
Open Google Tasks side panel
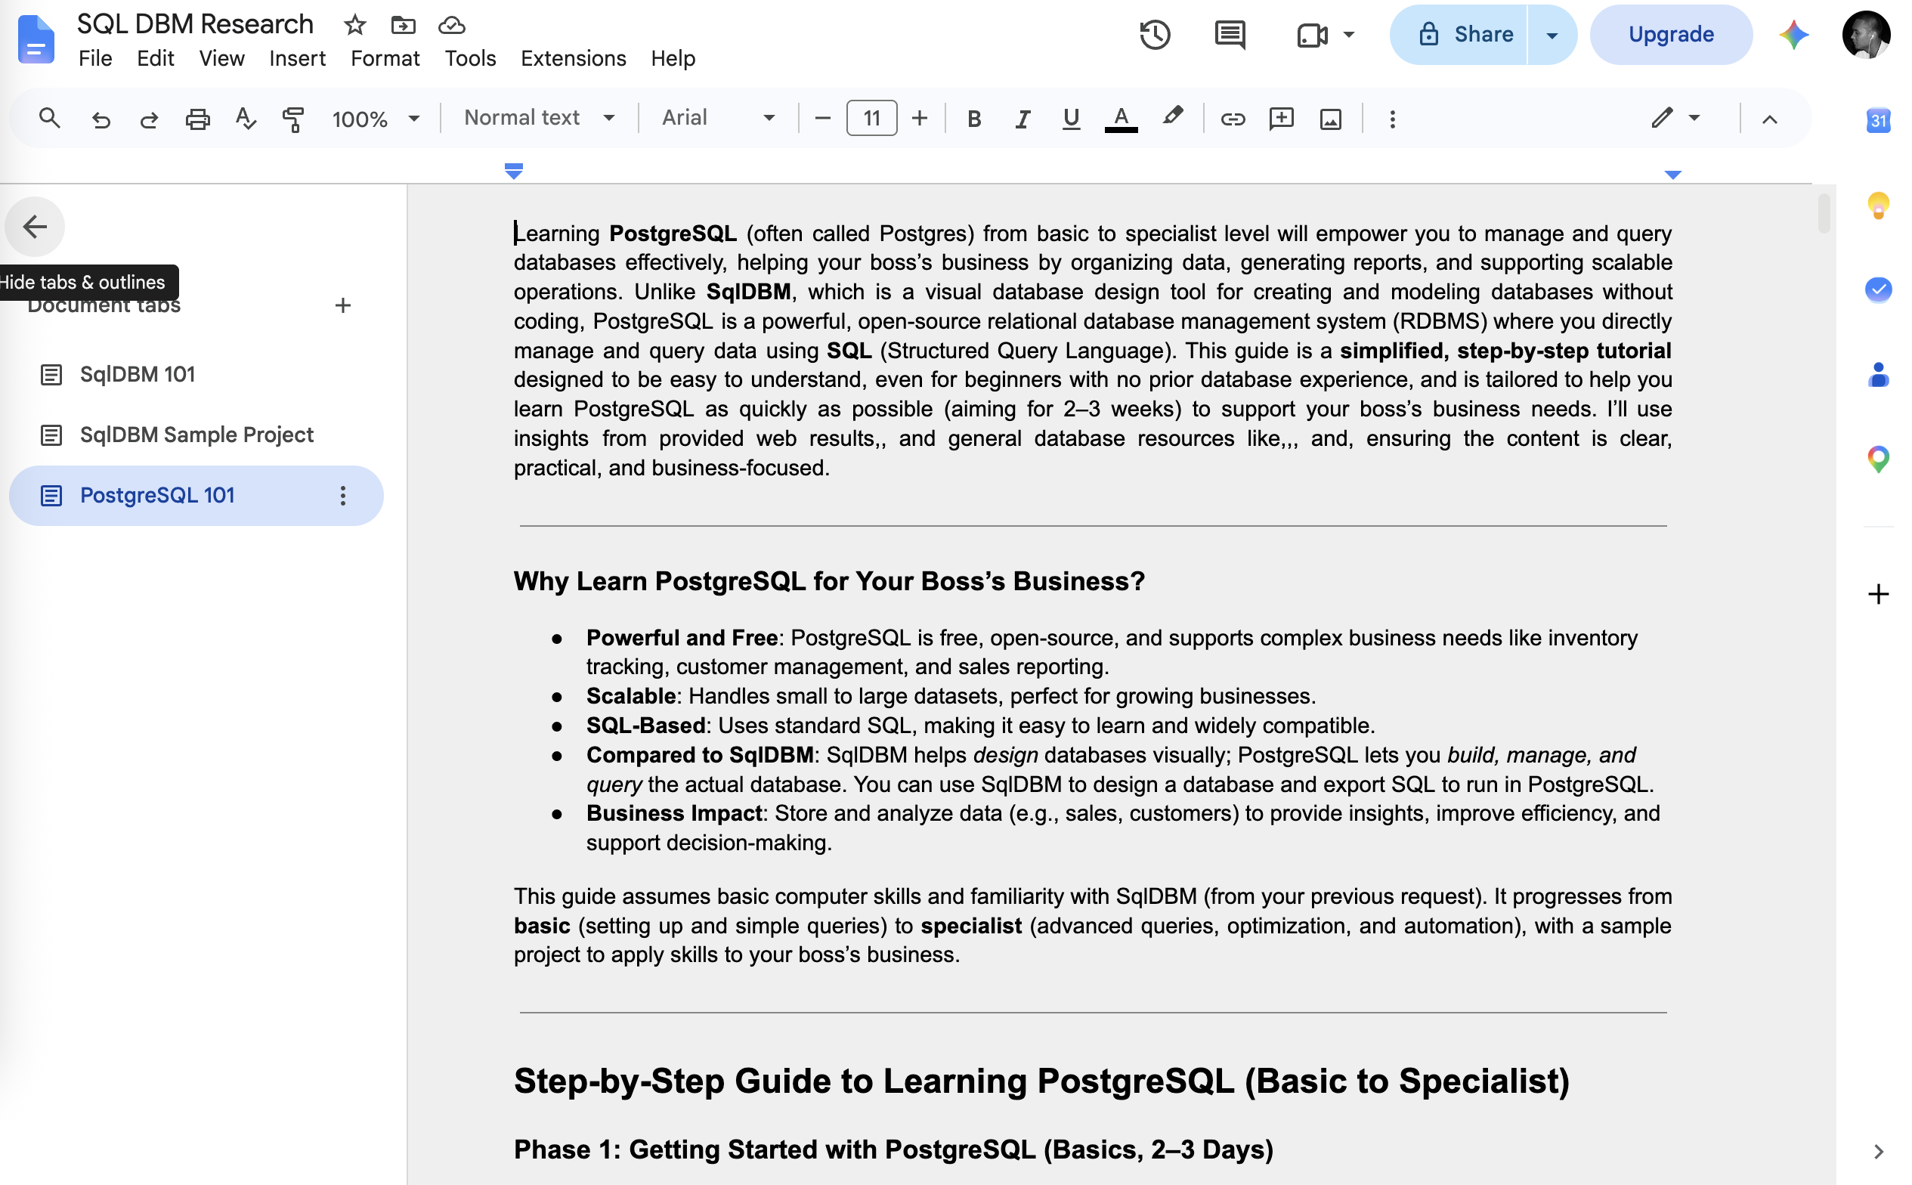[x=1877, y=290]
